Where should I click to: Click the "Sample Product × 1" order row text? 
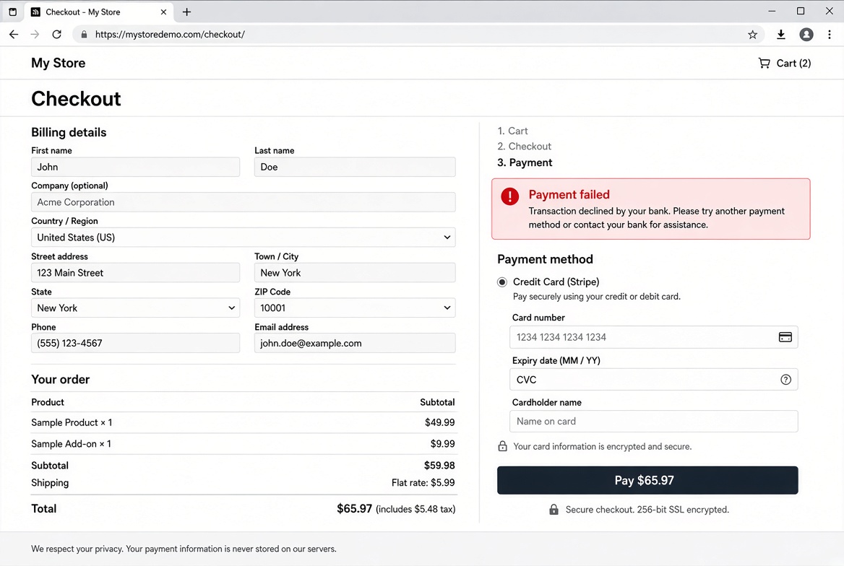pos(72,423)
